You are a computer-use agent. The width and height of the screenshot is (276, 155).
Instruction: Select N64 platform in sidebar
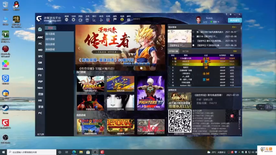point(40,88)
